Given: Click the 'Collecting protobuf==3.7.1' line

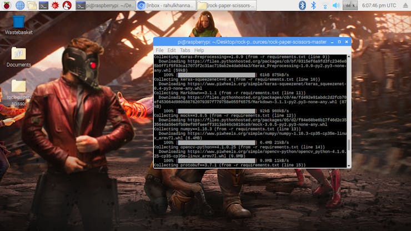Looking at the screenshot, I should [x=229, y=165].
